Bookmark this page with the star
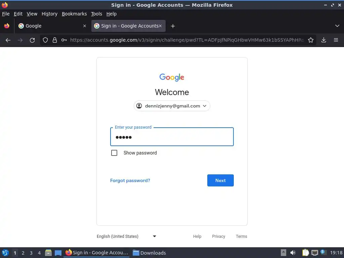This screenshot has width=344, height=258. coord(311,40)
